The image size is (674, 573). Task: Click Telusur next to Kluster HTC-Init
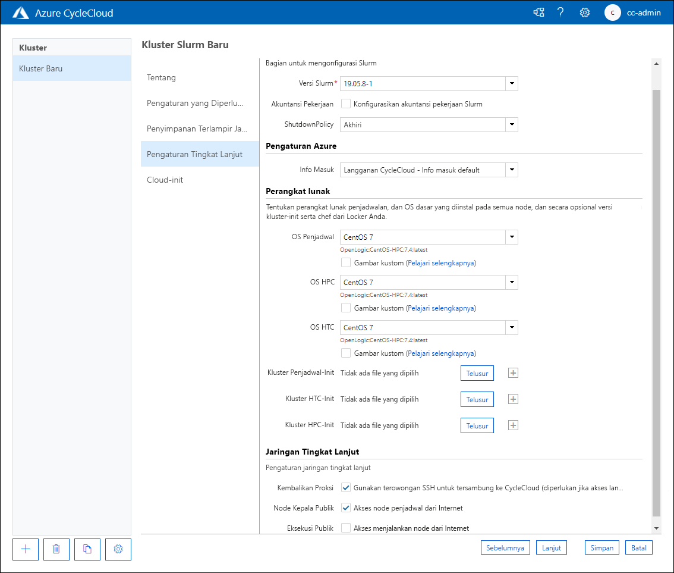click(x=477, y=399)
